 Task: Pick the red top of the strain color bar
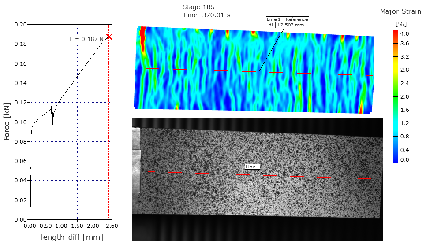click(x=396, y=33)
